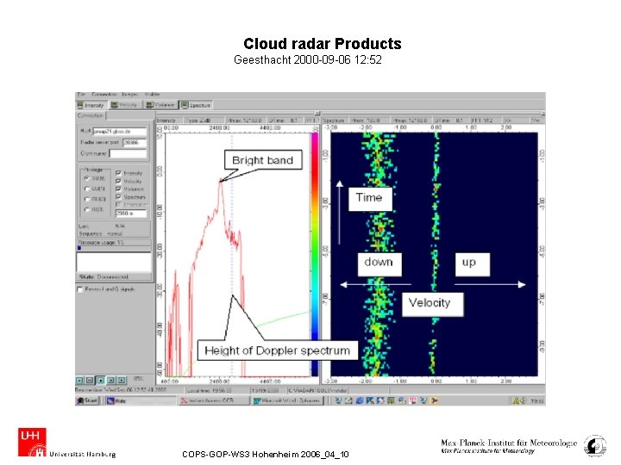The width and height of the screenshot is (621, 465).
Task: Click the Host input field
Action: click(x=119, y=132)
